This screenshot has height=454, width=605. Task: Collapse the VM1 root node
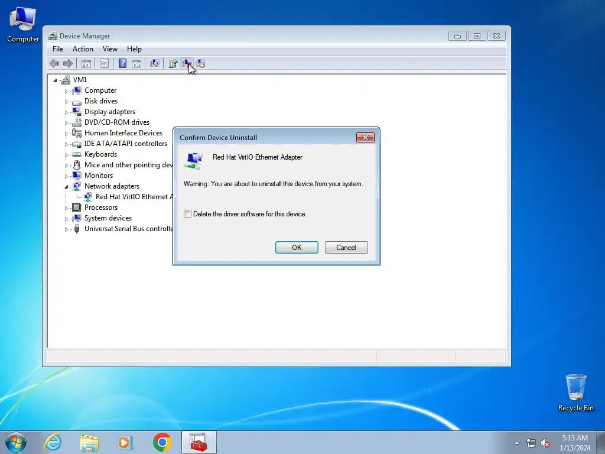pyautogui.click(x=55, y=80)
